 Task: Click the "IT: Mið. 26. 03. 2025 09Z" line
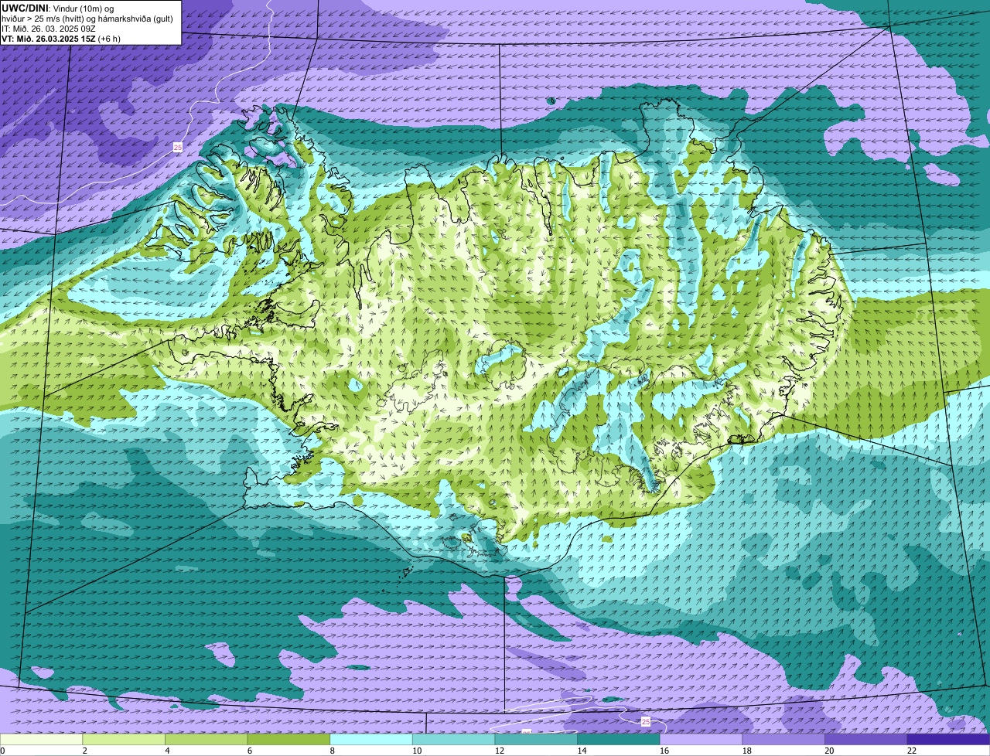[49, 29]
